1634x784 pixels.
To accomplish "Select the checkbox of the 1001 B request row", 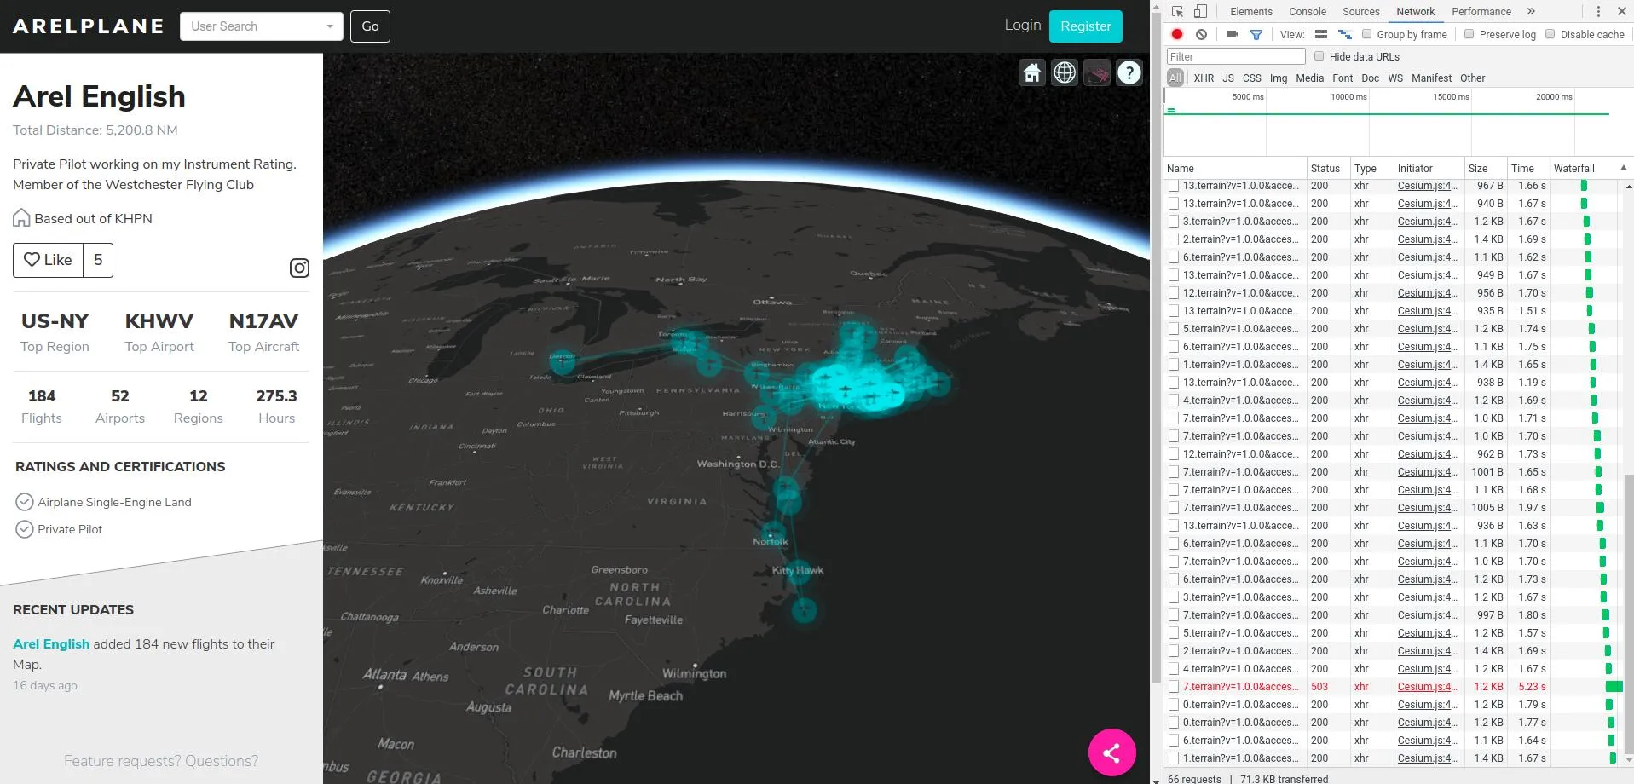I will point(1174,472).
